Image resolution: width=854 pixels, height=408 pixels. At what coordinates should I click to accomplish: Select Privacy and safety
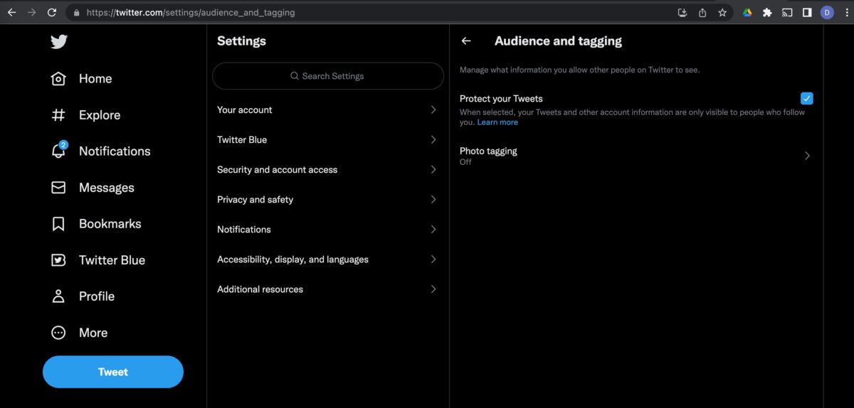click(328, 199)
